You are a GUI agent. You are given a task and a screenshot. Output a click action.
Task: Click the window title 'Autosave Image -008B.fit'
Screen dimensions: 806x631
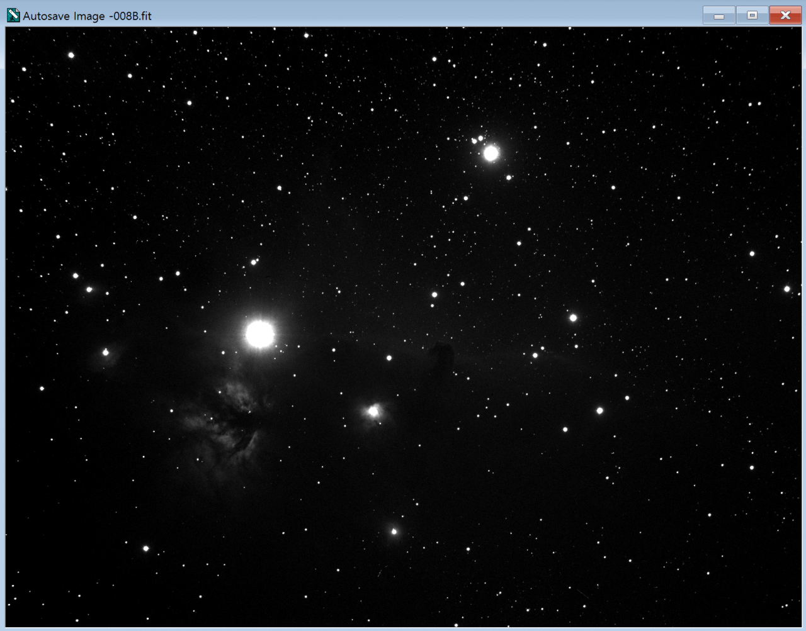click(88, 16)
